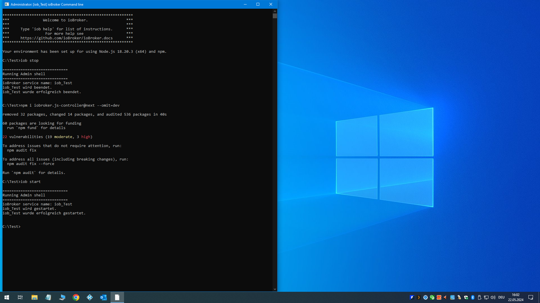
Task: Click the ioBroker docs GitHub URL text
Action: pos(67,38)
